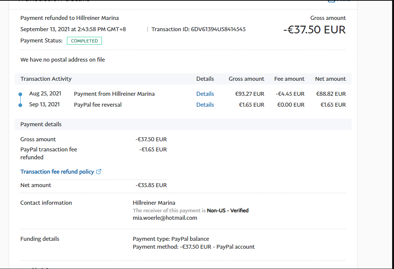Click the large -€37.50 EUR gross amount
The width and height of the screenshot is (394, 269).
pyautogui.click(x=314, y=30)
